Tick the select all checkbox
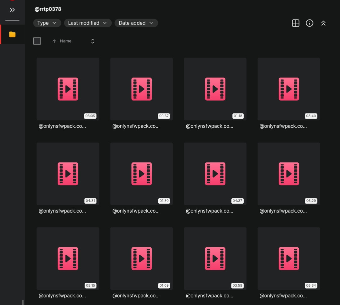The width and height of the screenshot is (340, 305). coord(37,41)
